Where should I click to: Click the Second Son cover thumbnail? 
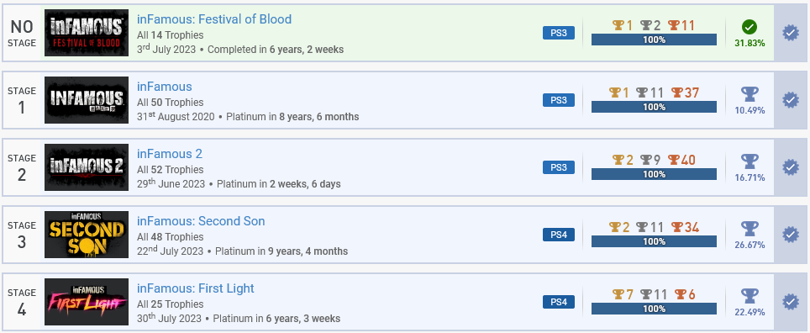pyautogui.click(x=87, y=235)
